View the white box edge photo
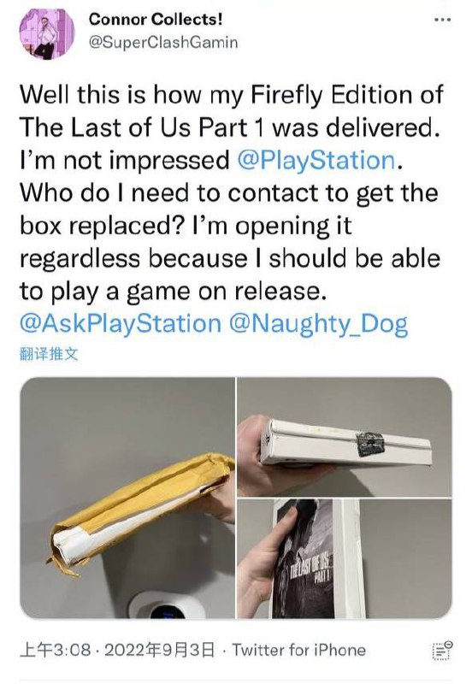 pyautogui.click(x=345, y=437)
